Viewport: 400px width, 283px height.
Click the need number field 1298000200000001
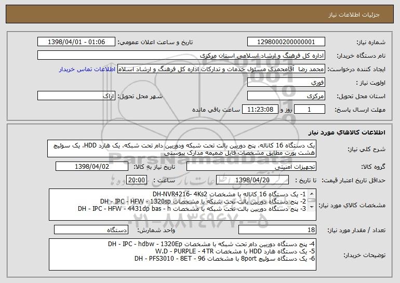pos(286,42)
